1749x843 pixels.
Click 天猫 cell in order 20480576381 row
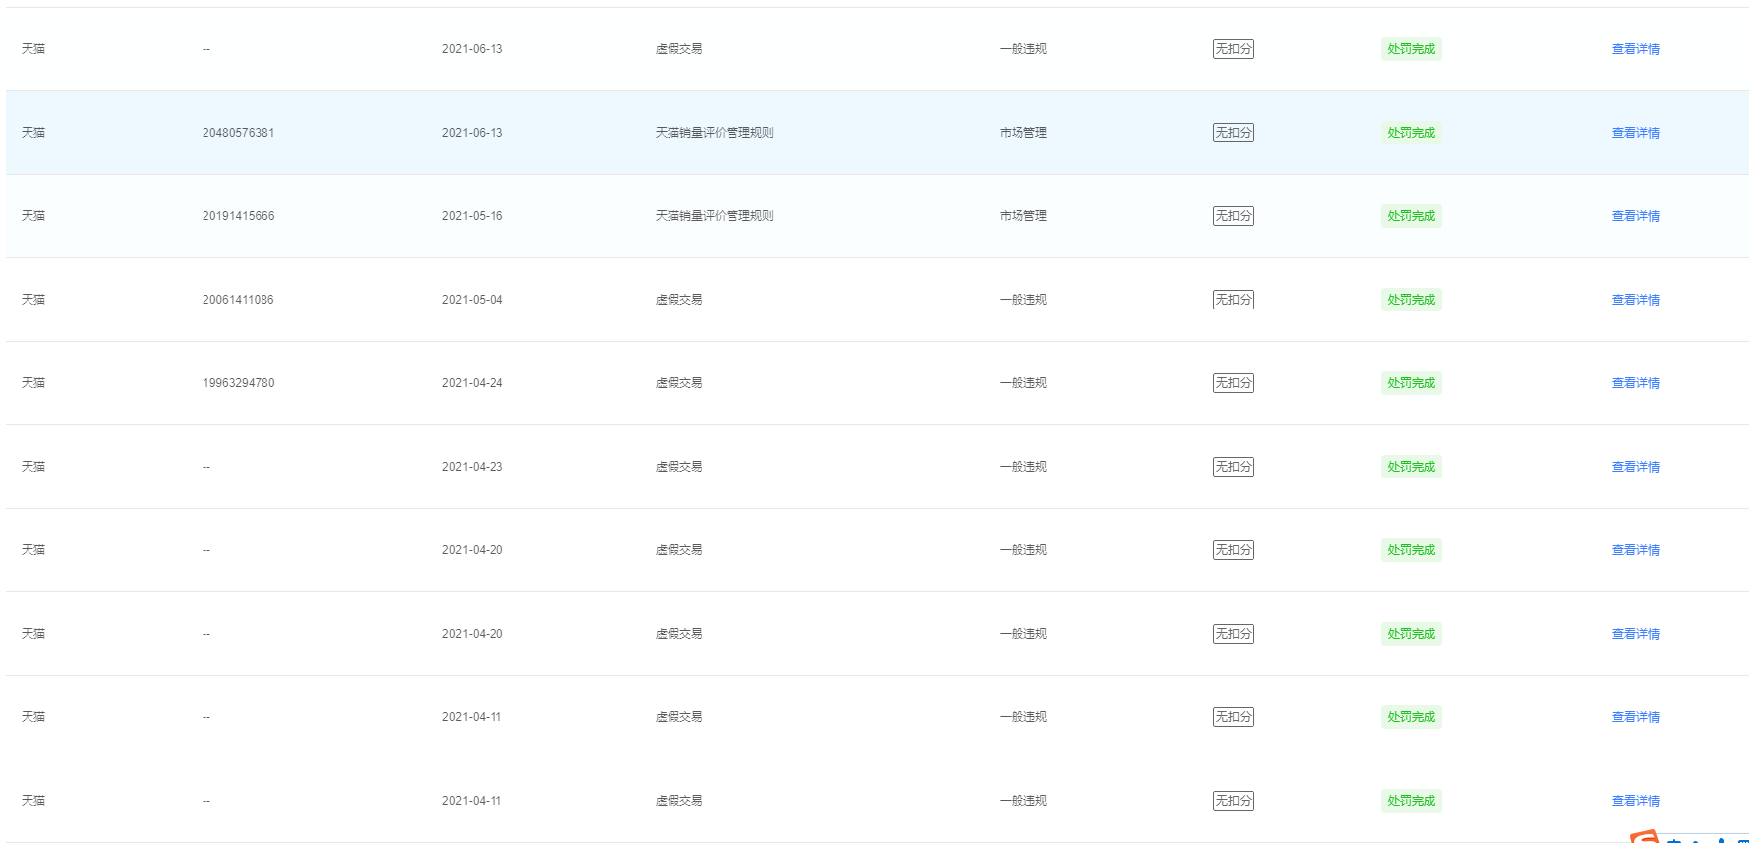point(33,133)
